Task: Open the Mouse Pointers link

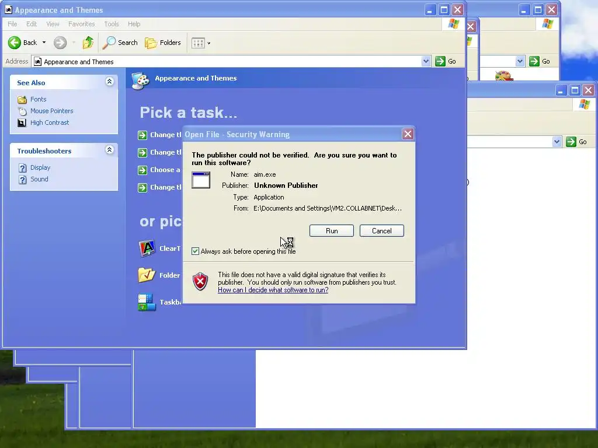Action: [x=51, y=111]
